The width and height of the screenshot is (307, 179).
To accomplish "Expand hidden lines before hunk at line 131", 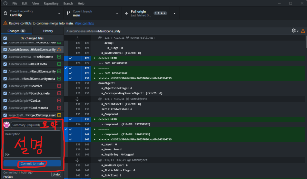I will (x=77, y=99).
